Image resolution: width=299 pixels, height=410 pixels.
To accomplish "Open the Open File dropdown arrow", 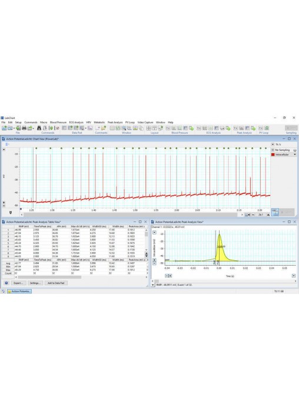I will point(14,128).
